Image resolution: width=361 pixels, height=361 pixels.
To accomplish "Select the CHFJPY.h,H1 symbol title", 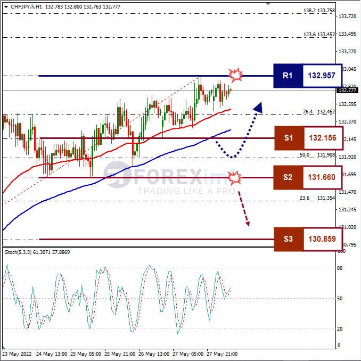I will 26,7.
